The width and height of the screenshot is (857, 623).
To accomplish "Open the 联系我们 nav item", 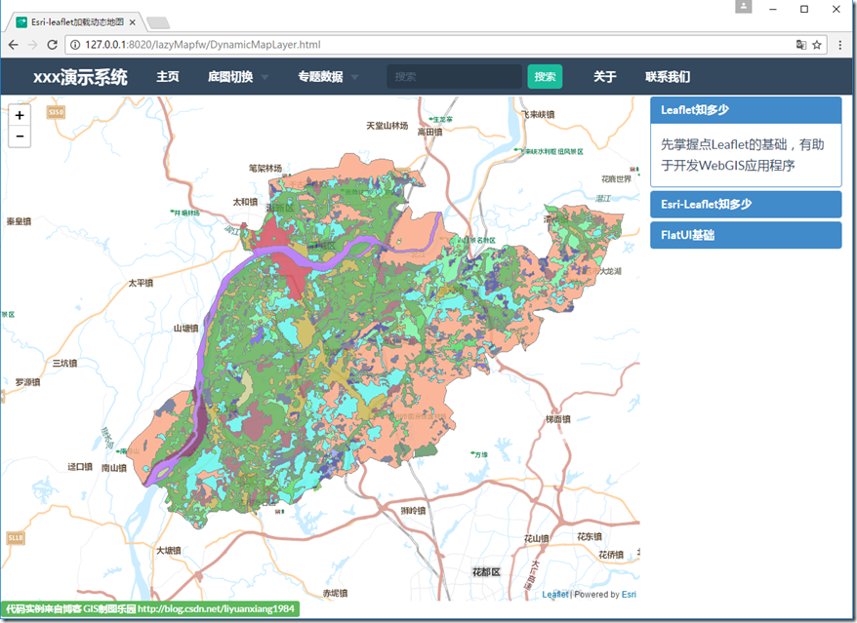I will [668, 77].
